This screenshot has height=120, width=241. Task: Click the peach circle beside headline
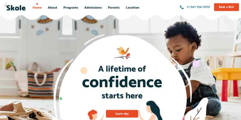84,70
